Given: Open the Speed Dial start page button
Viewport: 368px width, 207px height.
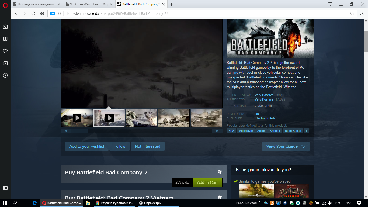Looking at the screenshot, I should point(42,13).
